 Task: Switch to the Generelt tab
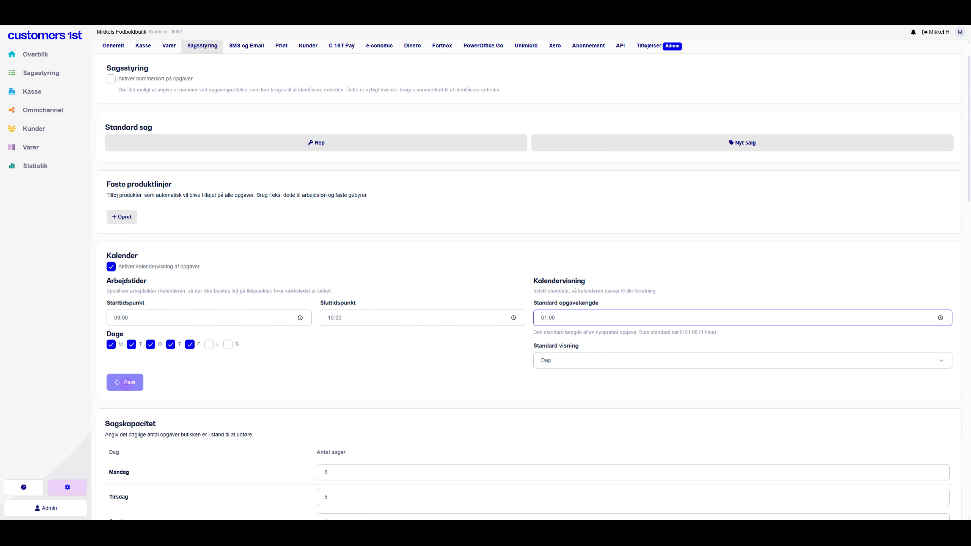tap(113, 46)
